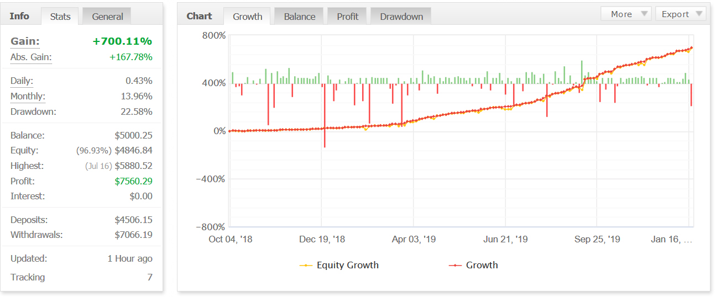Viewport: 716px width, 297px height.
Task: Open the Export dropdown
Action: point(680,14)
